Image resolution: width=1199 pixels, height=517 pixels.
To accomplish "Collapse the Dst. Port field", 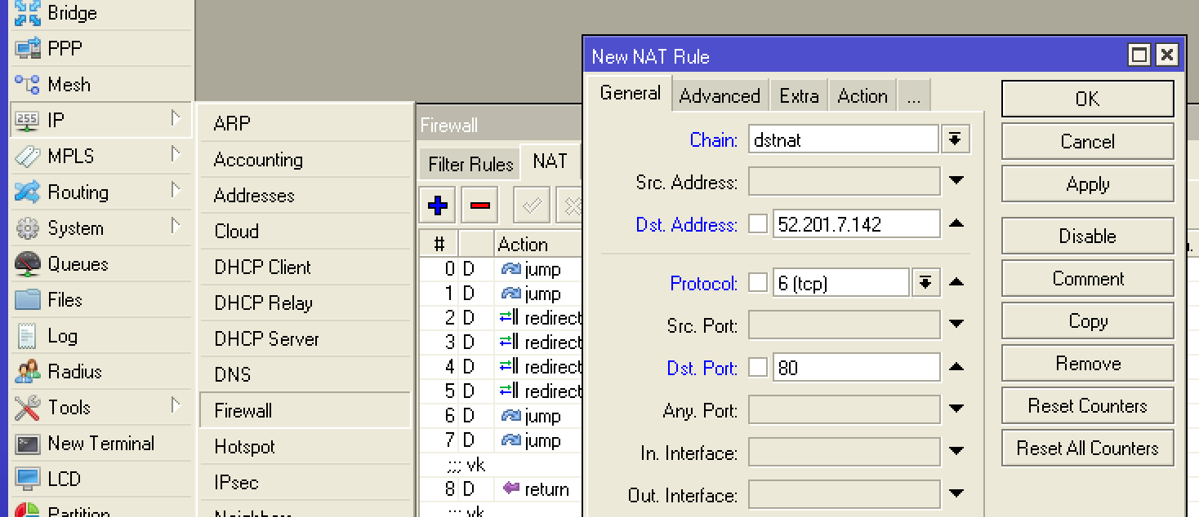I will click(956, 368).
